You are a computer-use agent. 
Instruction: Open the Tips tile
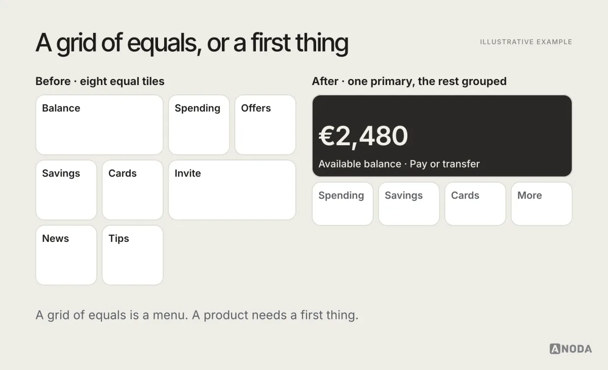pyautogui.click(x=132, y=255)
